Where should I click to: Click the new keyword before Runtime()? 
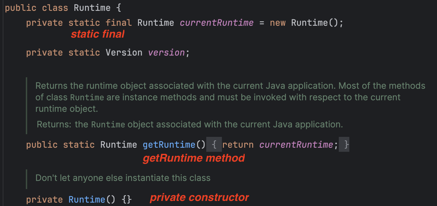[x=277, y=23]
